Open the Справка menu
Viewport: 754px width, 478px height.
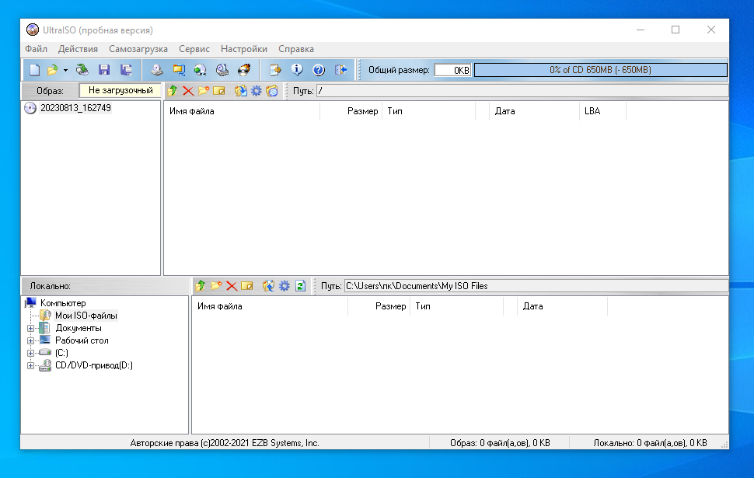(296, 49)
